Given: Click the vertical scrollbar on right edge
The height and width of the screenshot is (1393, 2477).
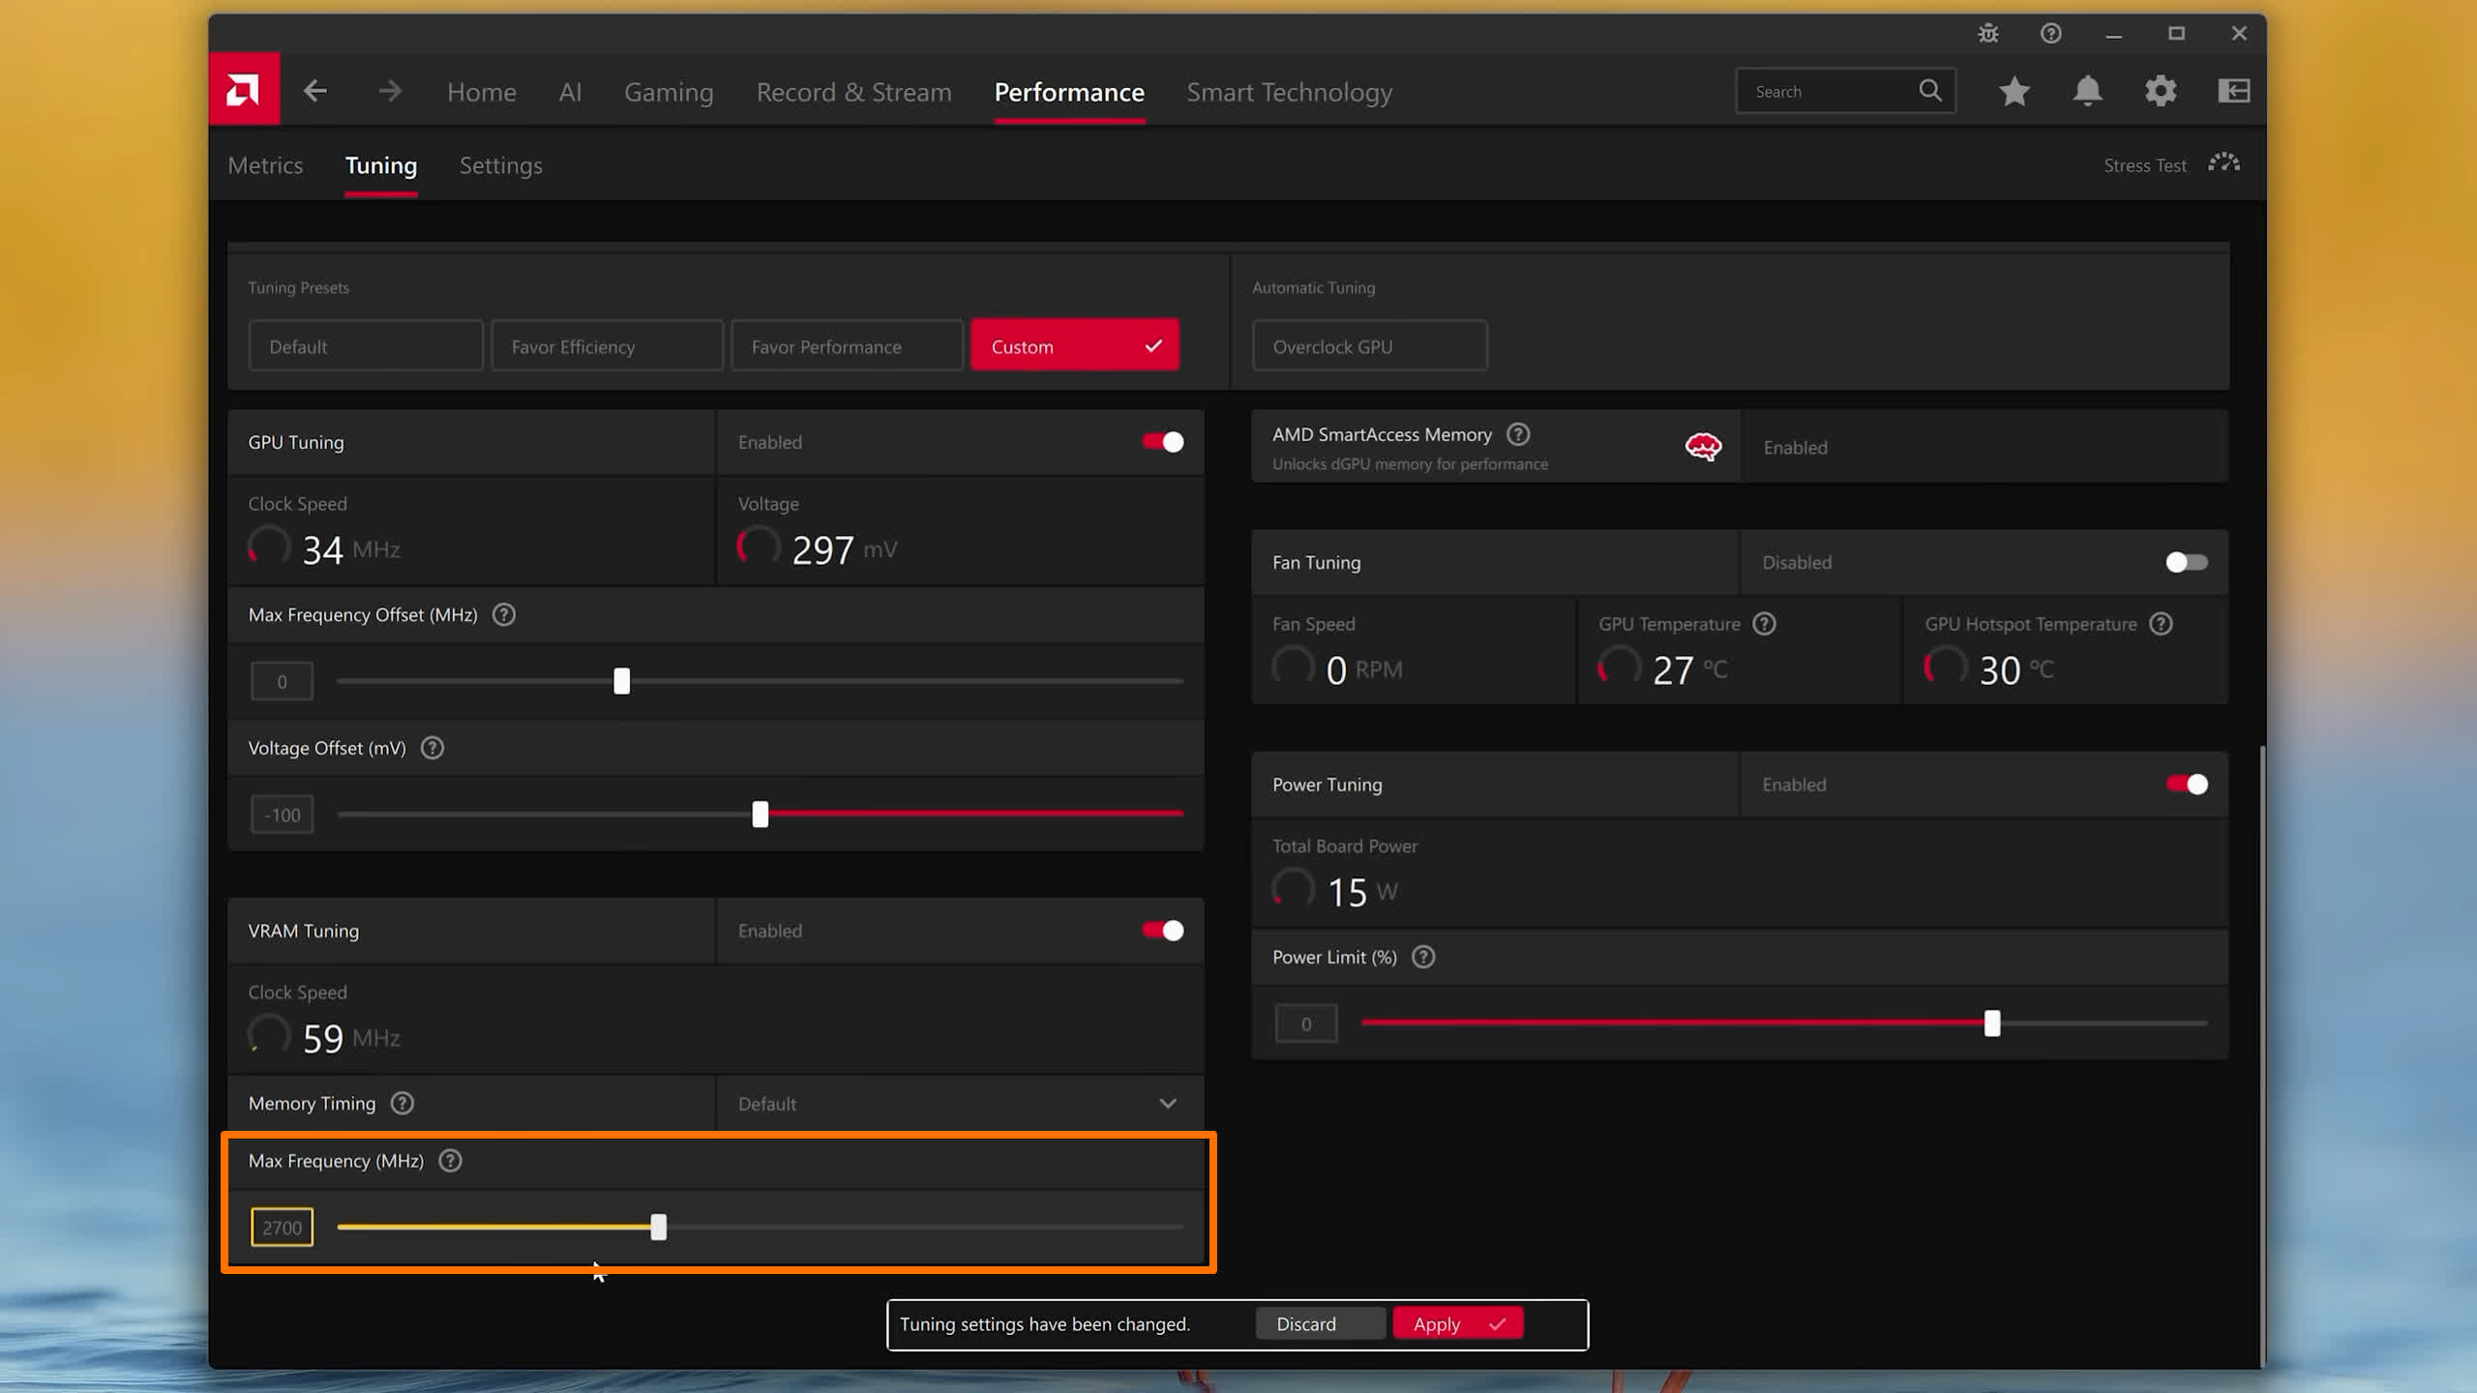Looking at the screenshot, I should 2261,1056.
